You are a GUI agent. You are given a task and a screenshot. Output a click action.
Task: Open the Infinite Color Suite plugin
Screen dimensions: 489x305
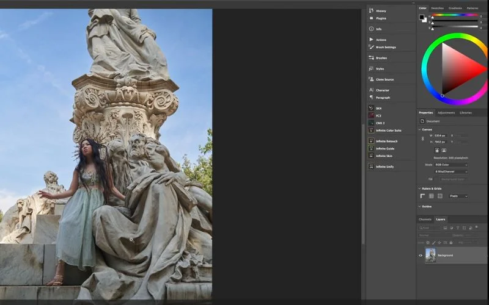click(x=388, y=131)
